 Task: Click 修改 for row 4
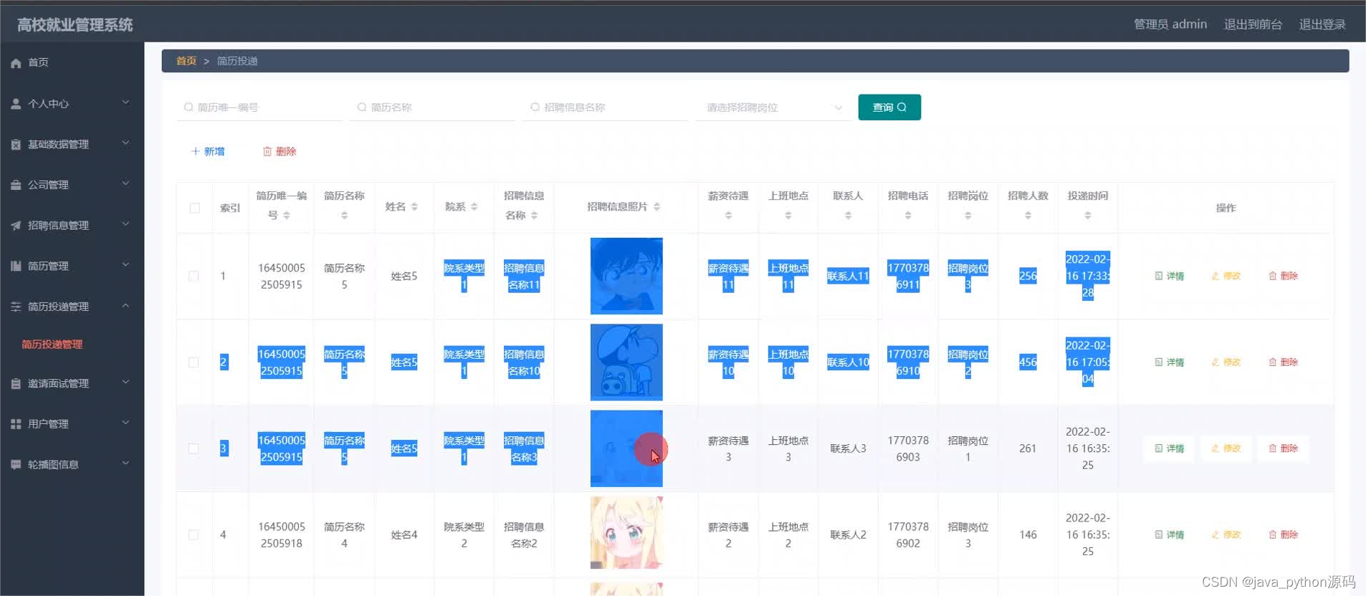pyautogui.click(x=1226, y=534)
